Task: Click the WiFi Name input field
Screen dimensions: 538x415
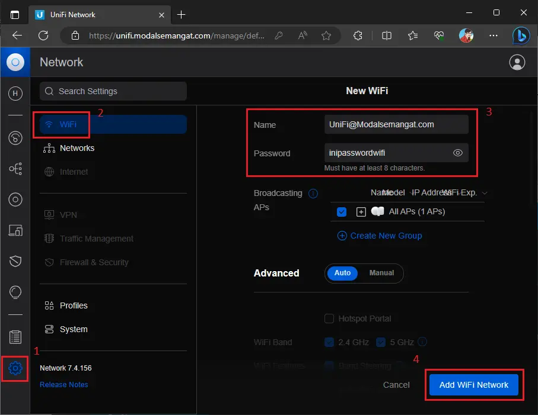Action: 396,124
